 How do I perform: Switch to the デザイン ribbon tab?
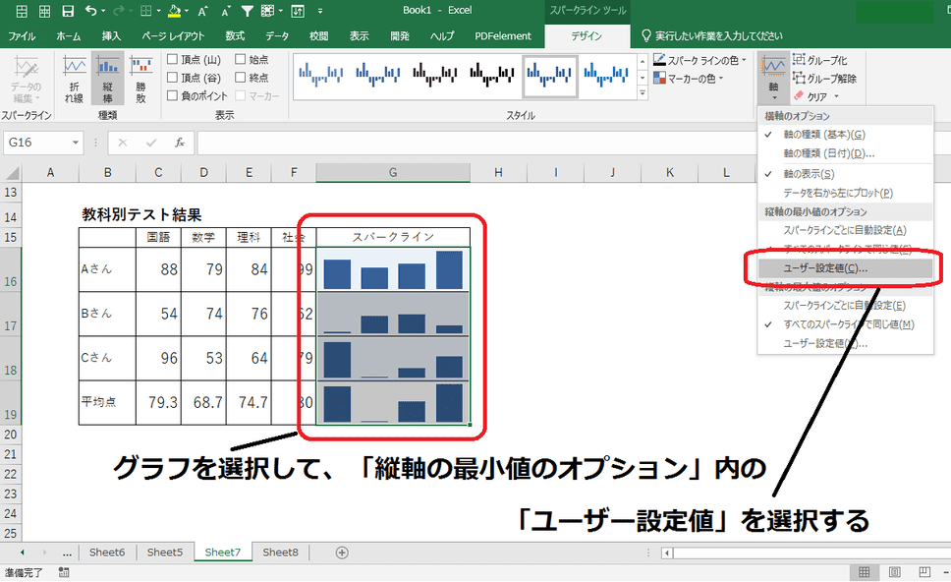point(587,34)
